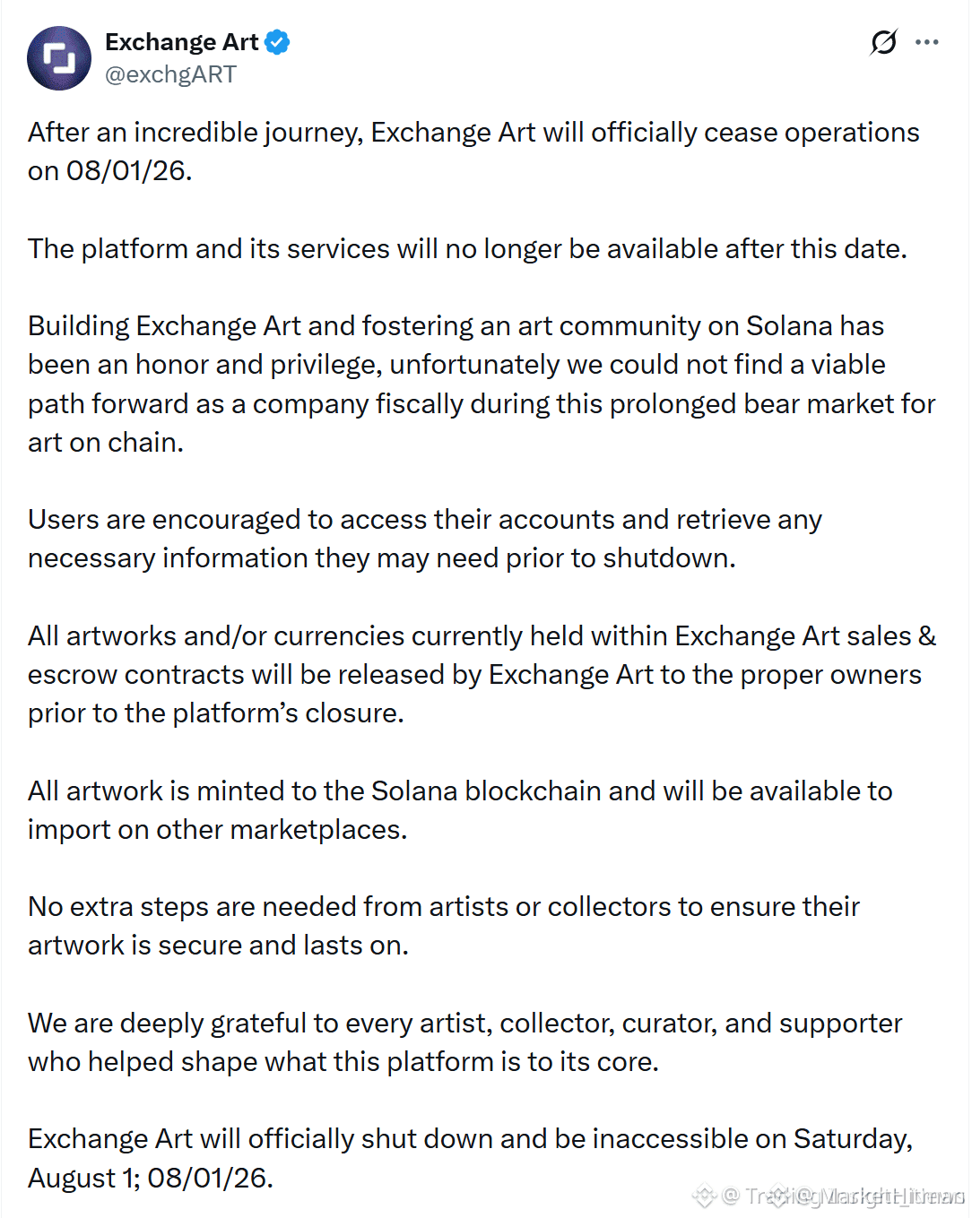Click 'All artwork is minted' paragraph
Viewport: 972px width, 1218px height.
(460, 810)
